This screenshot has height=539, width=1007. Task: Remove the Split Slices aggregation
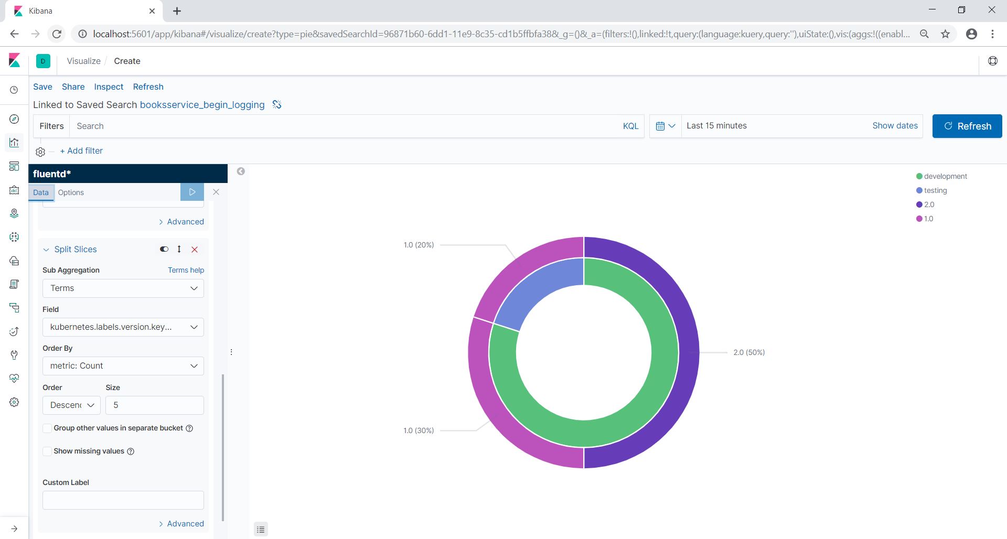pyautogui.click(x=195, y=250)
